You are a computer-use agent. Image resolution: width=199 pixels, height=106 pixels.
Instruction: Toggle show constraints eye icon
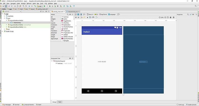76,17
